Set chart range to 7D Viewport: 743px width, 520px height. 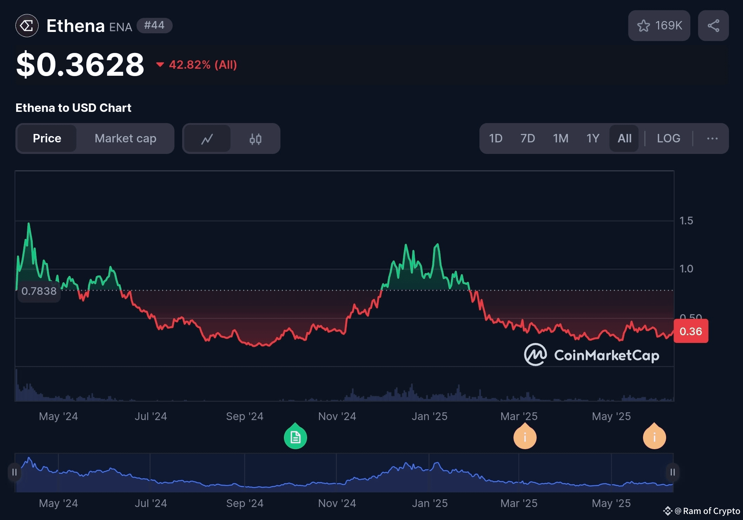[528, 139]
